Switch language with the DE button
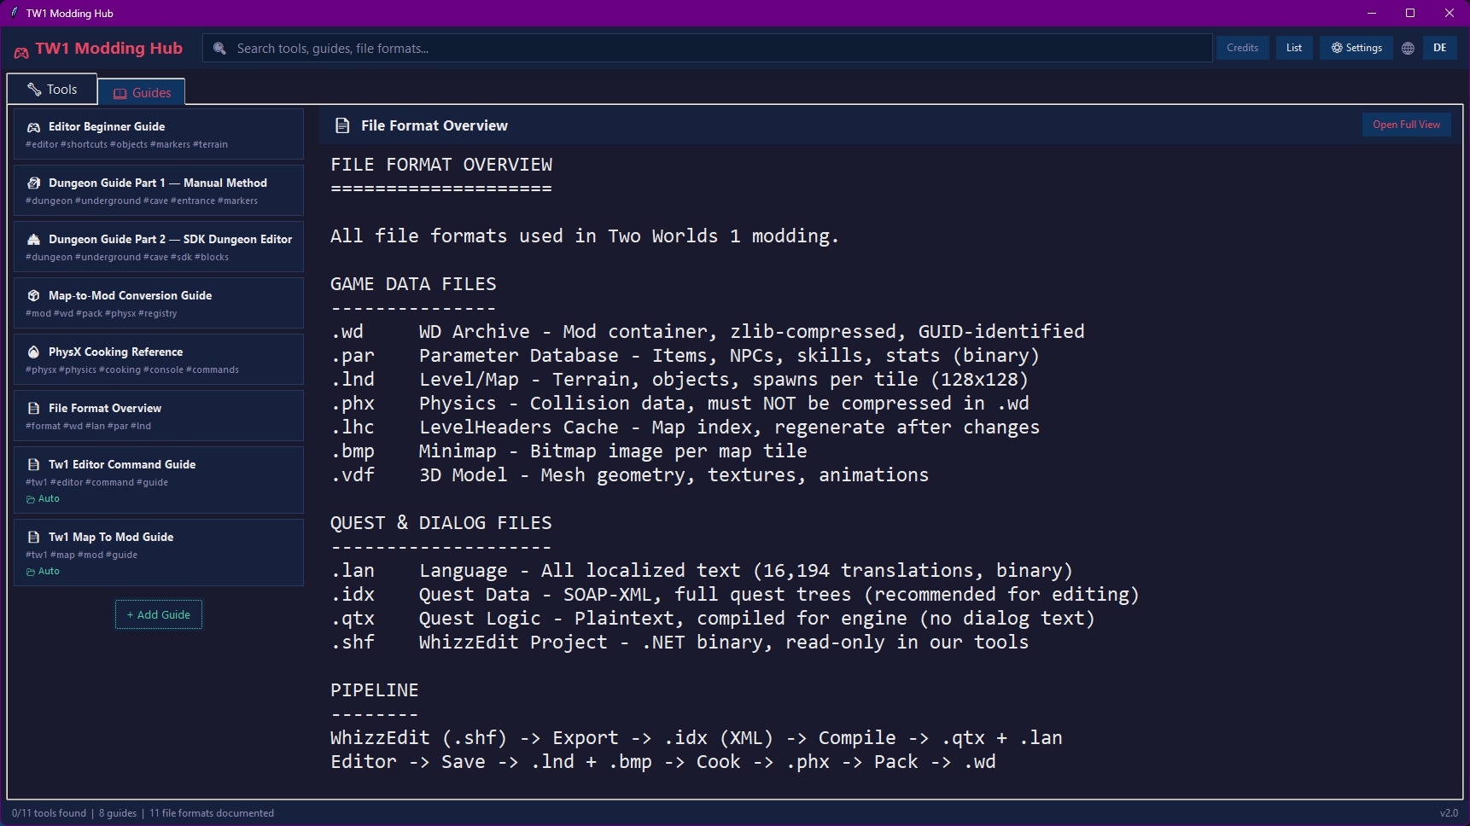 [1440, 48]
